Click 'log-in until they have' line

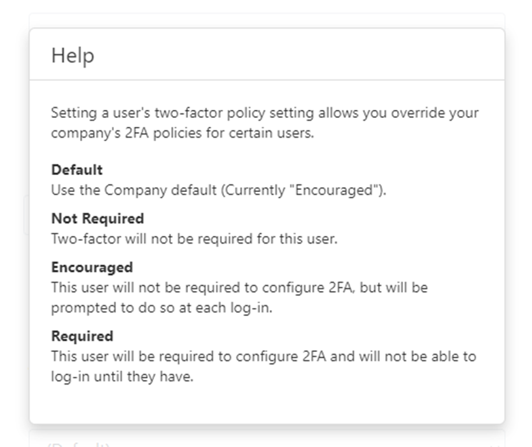point(122,376)
